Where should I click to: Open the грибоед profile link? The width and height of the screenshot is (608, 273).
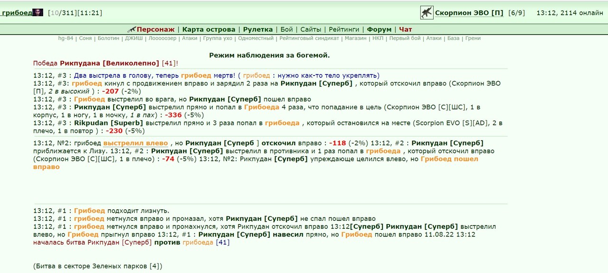coord(17,13)
